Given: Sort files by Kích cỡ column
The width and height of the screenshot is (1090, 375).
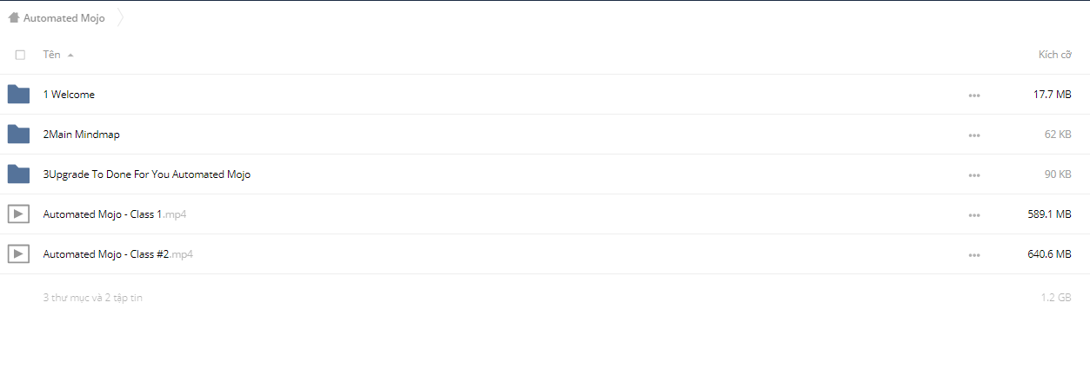Looking at the screenshot, I should click(x=1054, y=55).
